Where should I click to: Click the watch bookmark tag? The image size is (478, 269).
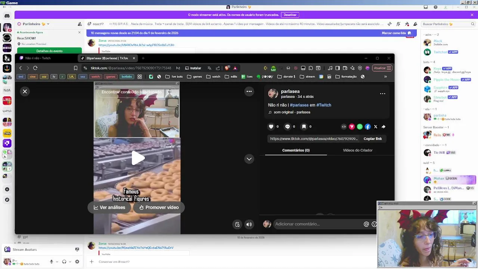click(96, 77)
